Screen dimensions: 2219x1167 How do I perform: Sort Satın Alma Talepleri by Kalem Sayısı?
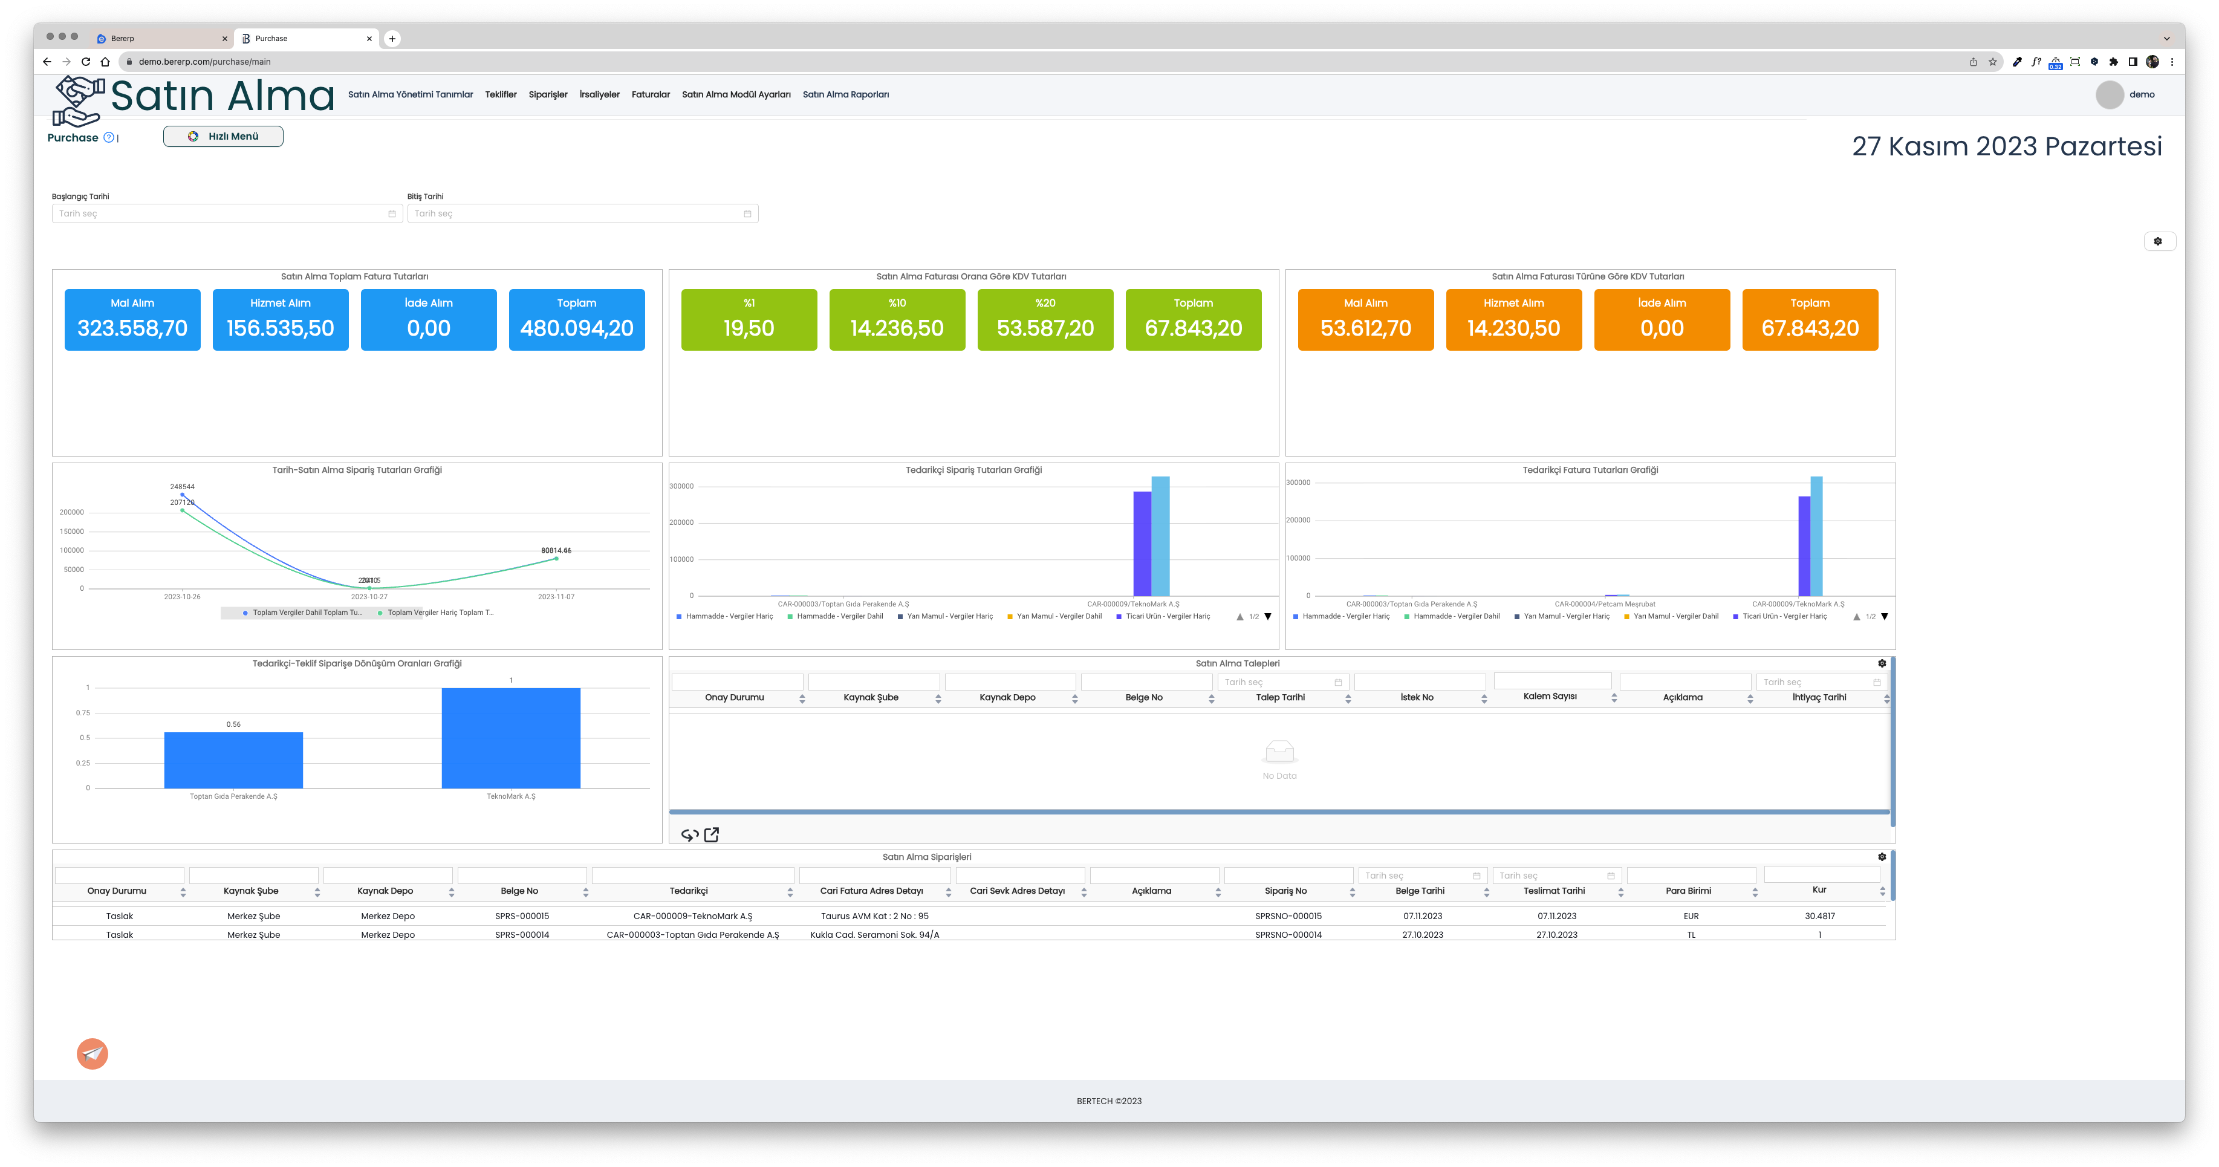pyautogui.click(x=1614, y=698)
